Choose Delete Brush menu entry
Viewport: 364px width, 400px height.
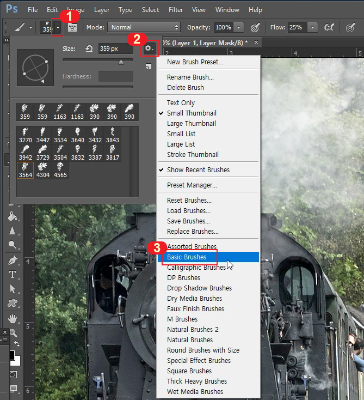[208, 88]
